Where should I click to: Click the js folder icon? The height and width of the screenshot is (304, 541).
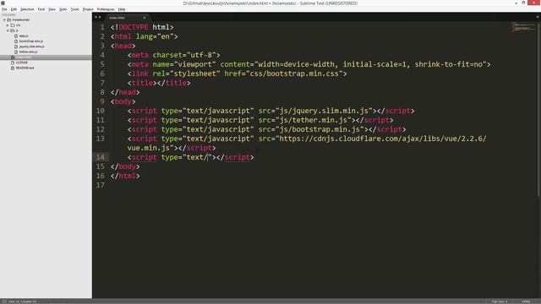point(13,30)
